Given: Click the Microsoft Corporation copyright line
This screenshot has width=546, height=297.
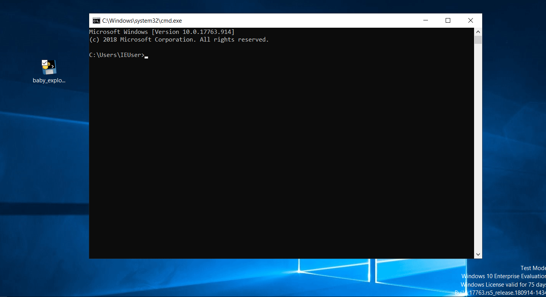Looking at the screenshot, I should click(x=179, y=40).
